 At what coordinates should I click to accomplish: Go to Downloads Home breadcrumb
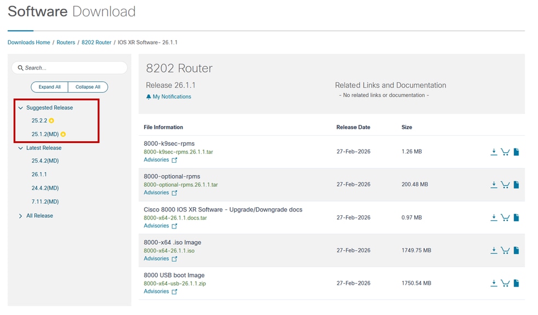29,43
